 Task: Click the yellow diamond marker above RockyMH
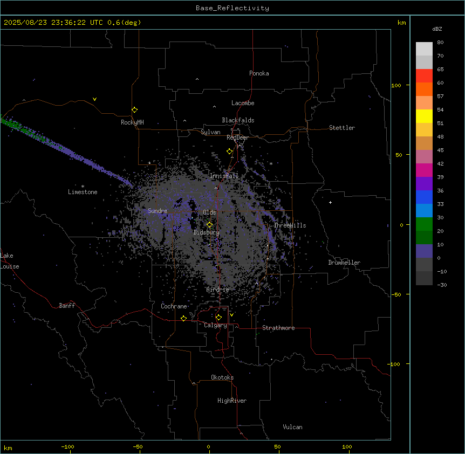(x=134, y=109)
